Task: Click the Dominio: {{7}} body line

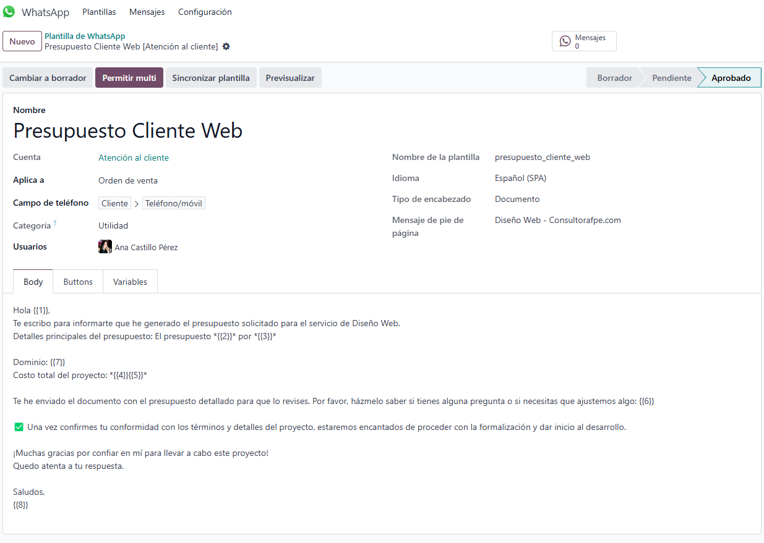Action: pos(39,362)
